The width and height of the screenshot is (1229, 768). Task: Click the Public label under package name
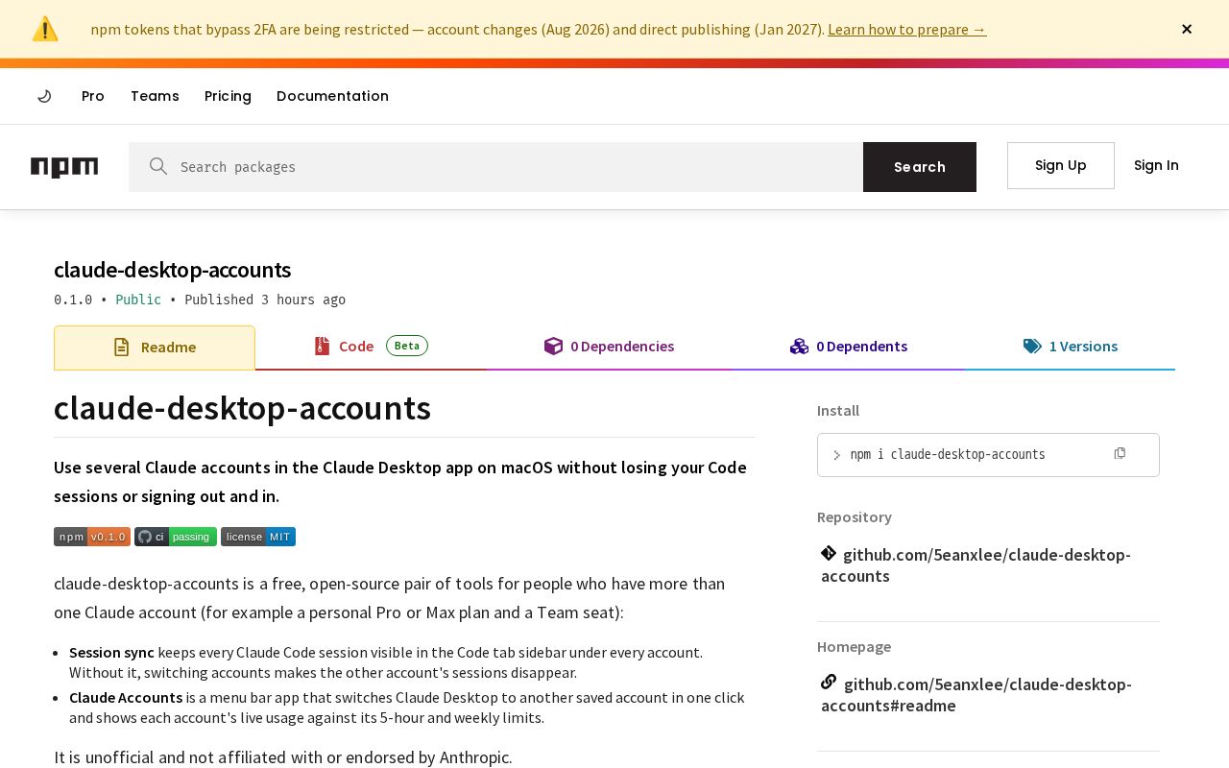coord(138,300)
